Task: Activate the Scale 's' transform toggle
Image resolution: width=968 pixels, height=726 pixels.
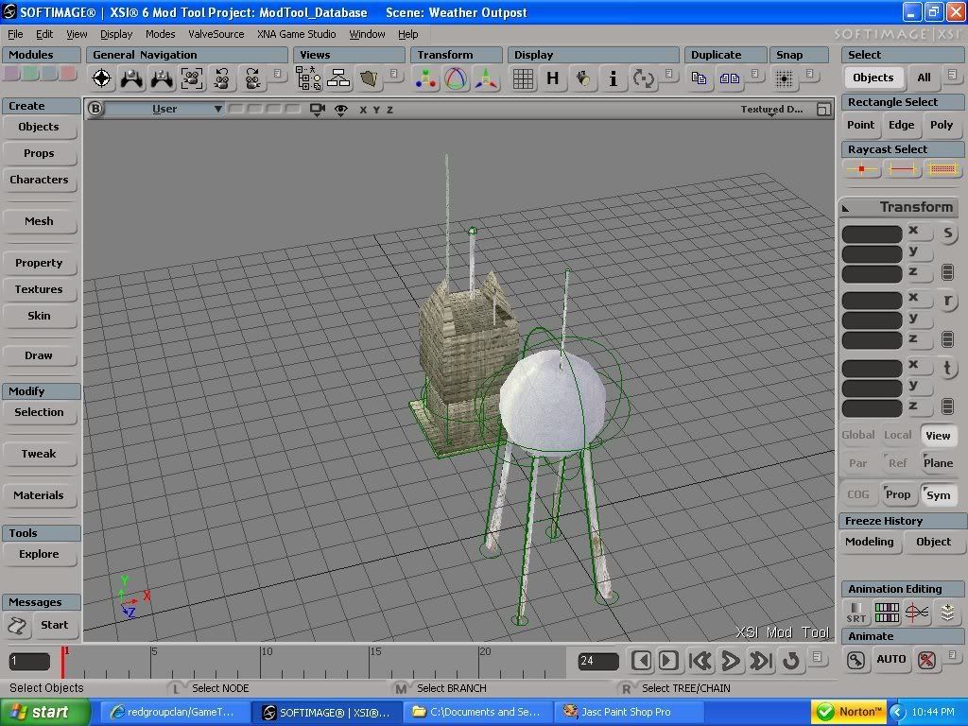Action: pyautogui.click(x=947, y=233)
